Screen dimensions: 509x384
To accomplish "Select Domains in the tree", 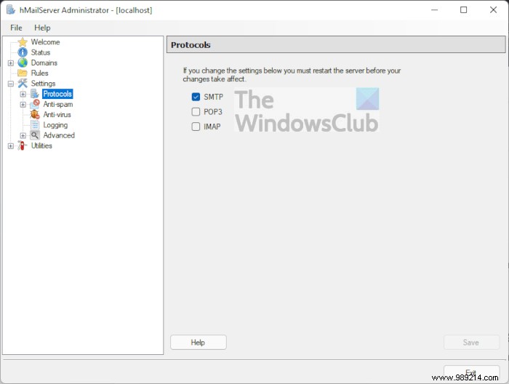I will point(44,63).
